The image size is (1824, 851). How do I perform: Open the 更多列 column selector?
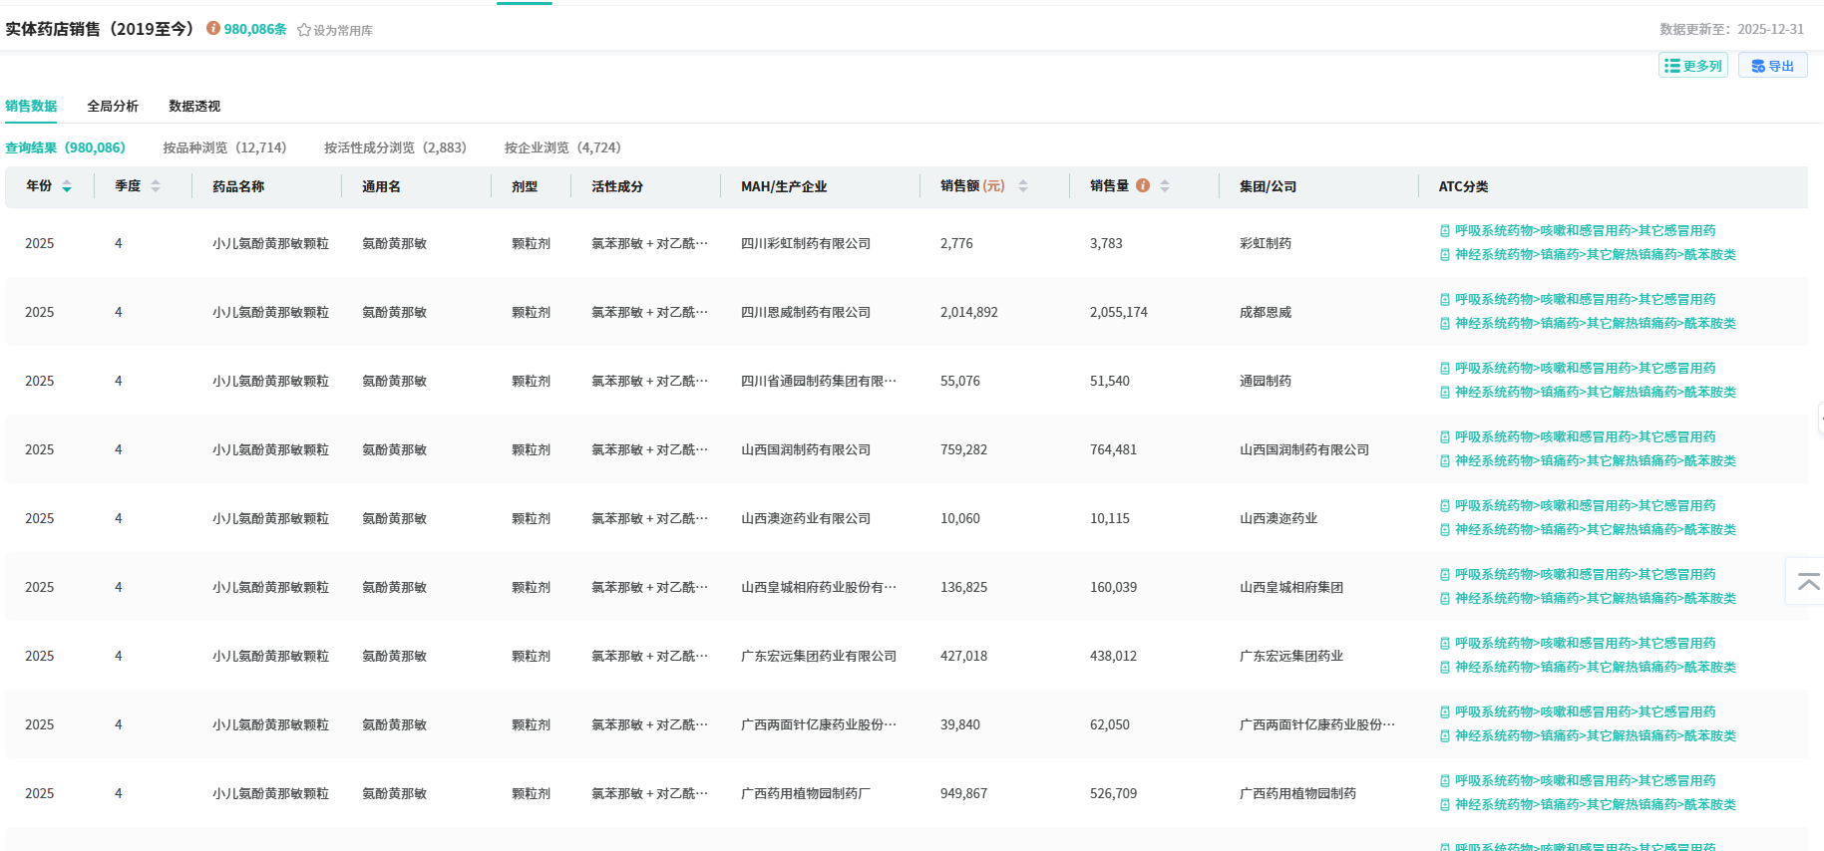click(1692, 66)
